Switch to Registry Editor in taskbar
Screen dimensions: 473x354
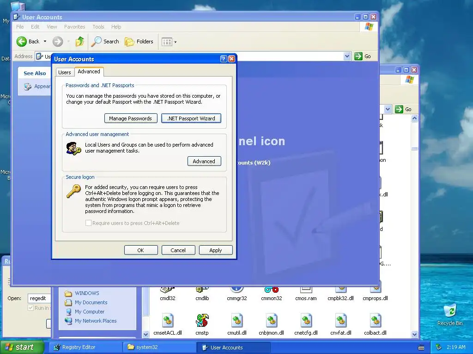click(x=85, y=348)
